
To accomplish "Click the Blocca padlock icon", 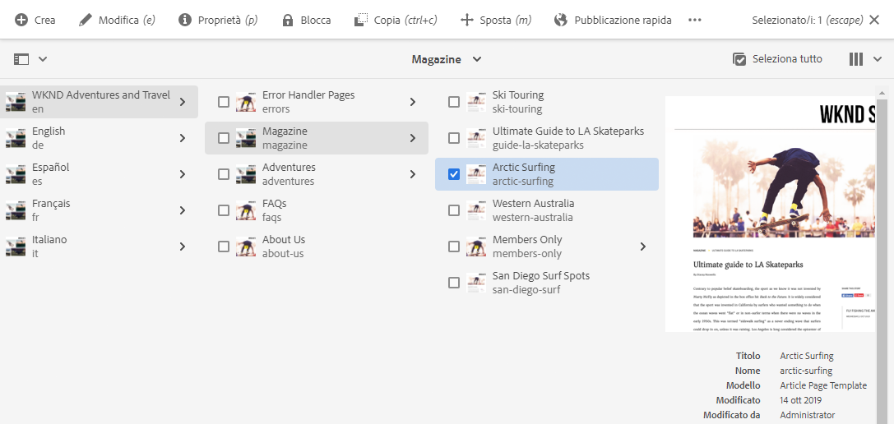I will click(288, 20).
